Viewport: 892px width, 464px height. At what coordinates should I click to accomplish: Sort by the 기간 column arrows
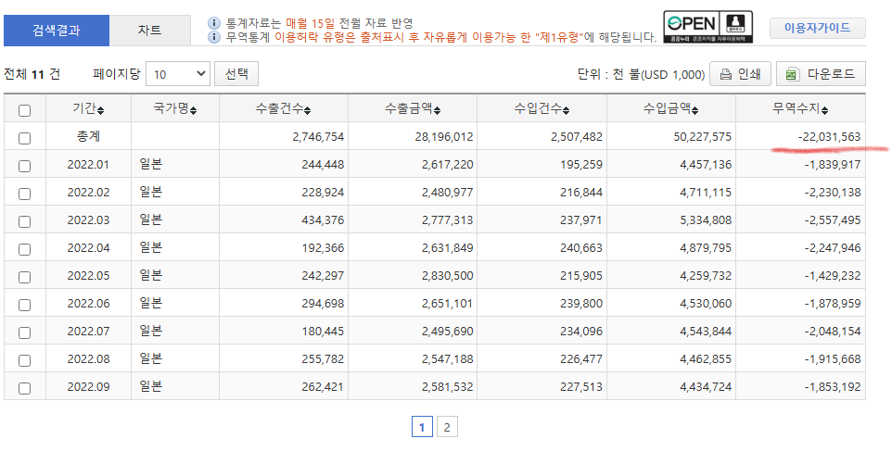click(100, 110)
